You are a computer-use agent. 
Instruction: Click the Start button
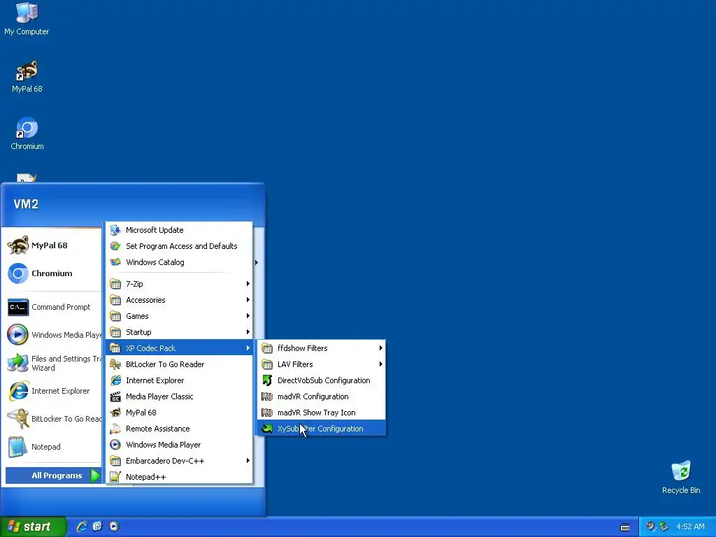click(x=33, y=527)
